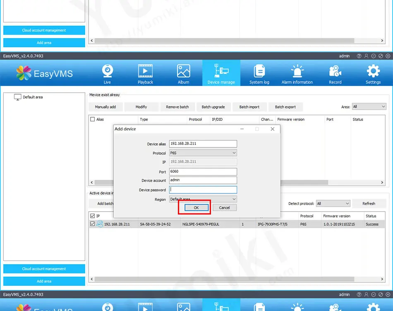393x311 pixels.
Task: Click Add area in the topmost cut-off window
Action: 44,43
